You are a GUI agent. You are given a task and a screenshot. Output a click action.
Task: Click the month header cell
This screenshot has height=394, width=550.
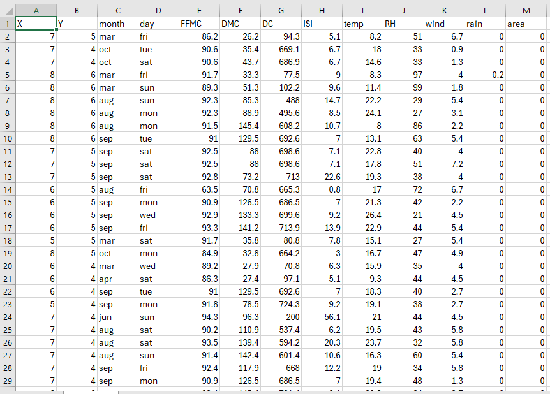tap(117, 24)
